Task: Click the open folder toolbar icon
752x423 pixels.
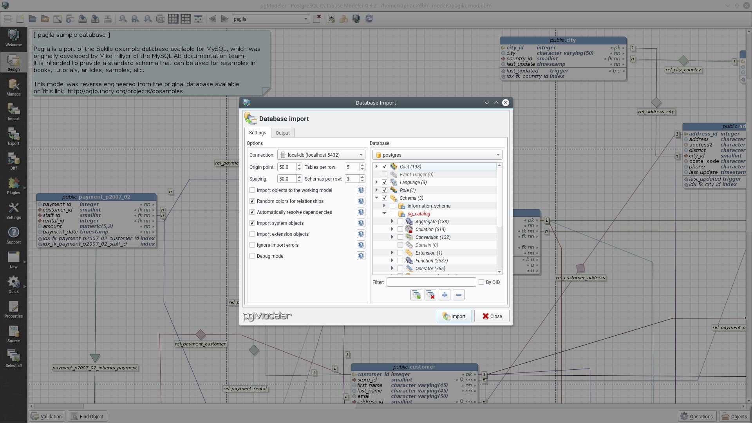Action: 33,19
